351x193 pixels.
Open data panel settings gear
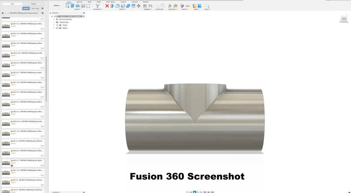[42, 8]
